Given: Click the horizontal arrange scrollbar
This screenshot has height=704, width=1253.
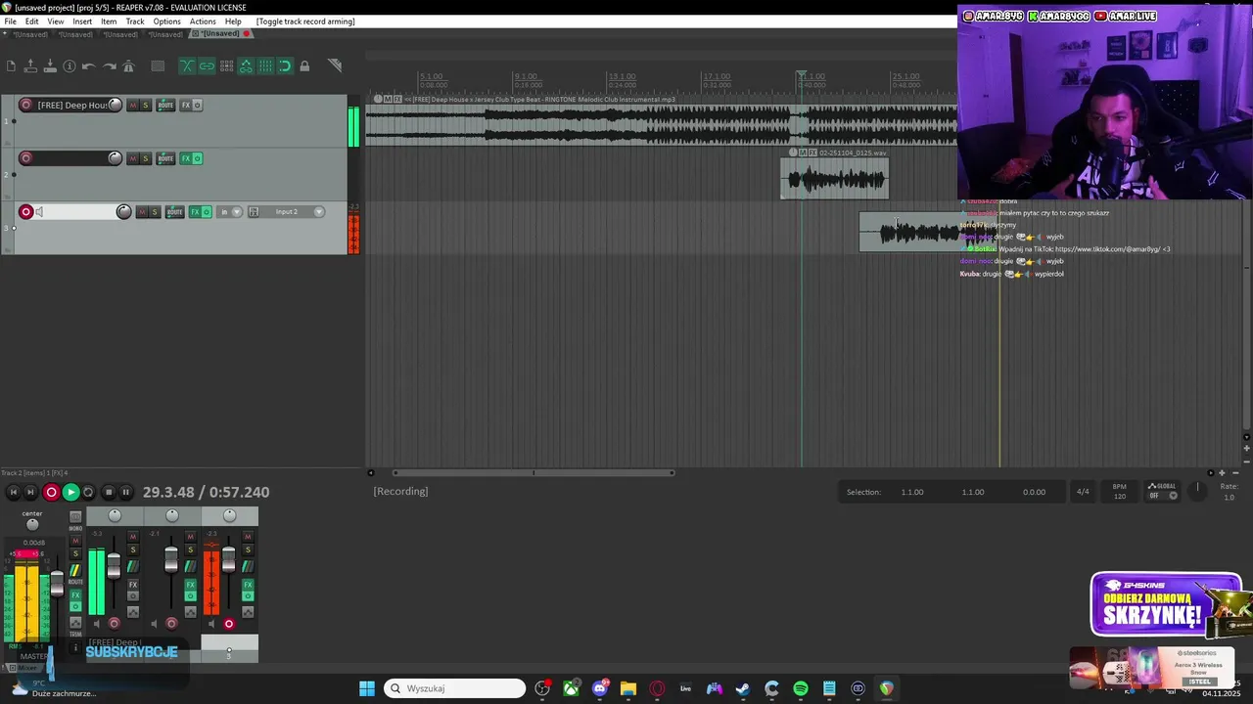Looking at the screenshot, I should [534, 473].
